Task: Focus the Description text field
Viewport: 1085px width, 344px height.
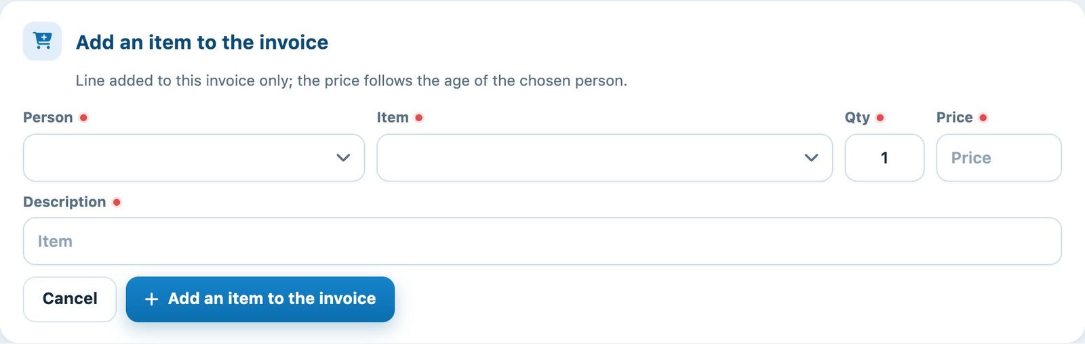Action: (x=542, y=241)
